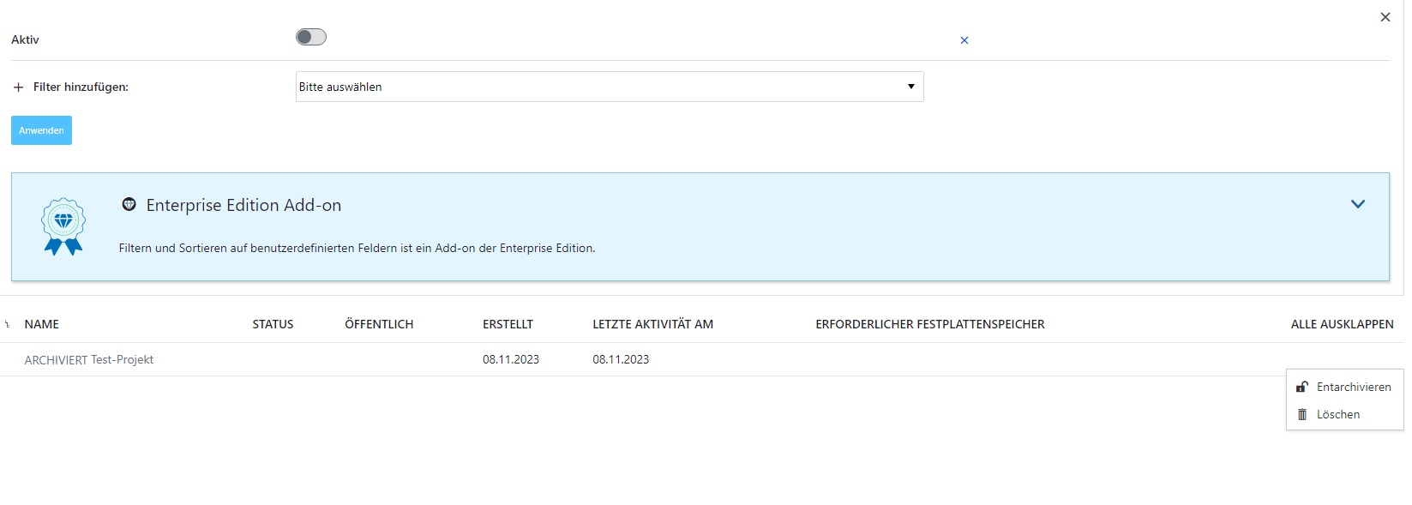Screen dimensions: 1412x505
Task: Sort by ERFORDERLICHER FESTPLATTENSPEICHER column
Action: point(930,324)
